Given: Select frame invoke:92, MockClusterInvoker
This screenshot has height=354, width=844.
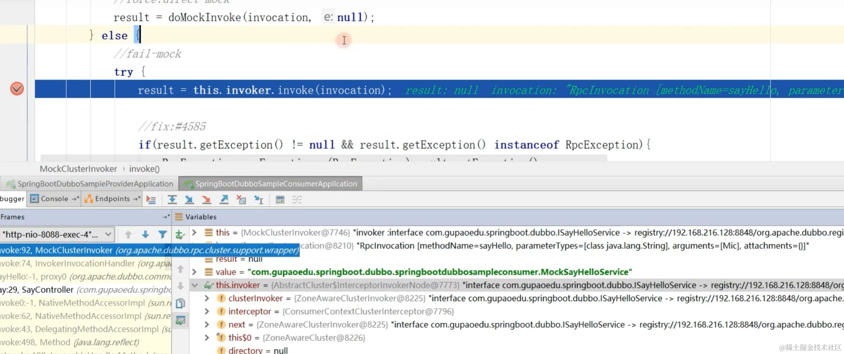Looking at the screenshot, I should [x=150, y=250].
